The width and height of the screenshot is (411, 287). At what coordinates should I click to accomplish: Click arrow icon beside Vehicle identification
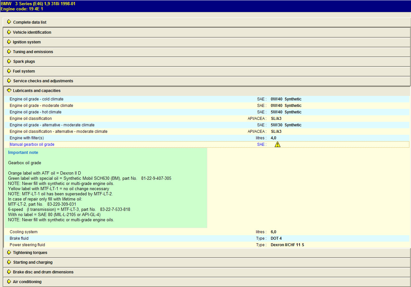[9, 32]
